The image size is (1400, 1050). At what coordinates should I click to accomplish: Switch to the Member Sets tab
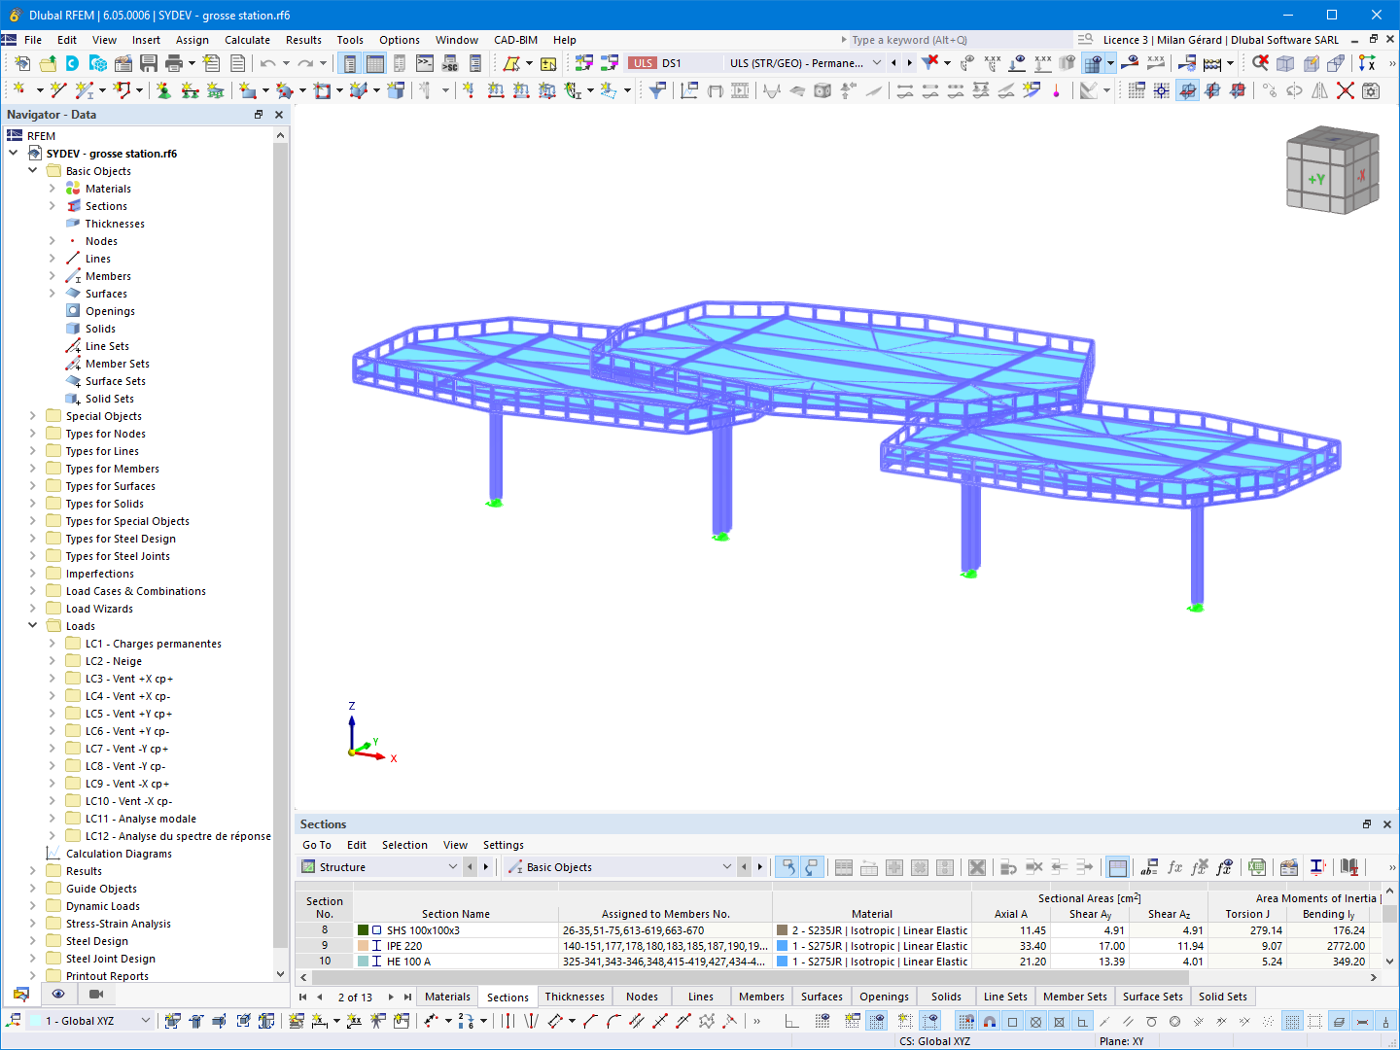(1074, 997)
